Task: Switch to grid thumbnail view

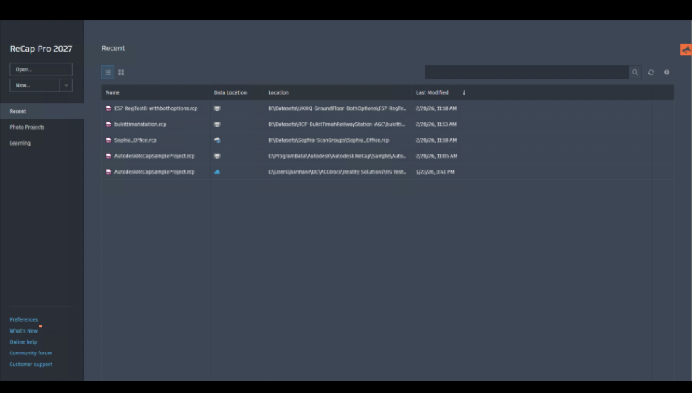Action: pos(121,72)
